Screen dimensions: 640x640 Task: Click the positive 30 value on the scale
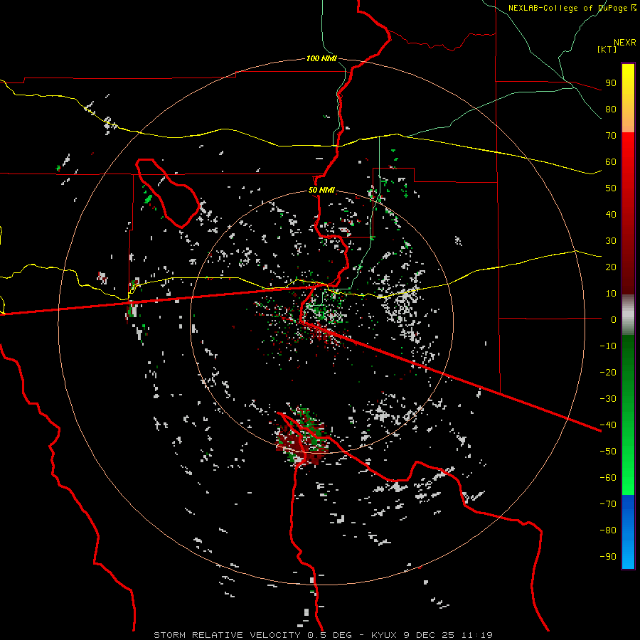tap(611, 241)
